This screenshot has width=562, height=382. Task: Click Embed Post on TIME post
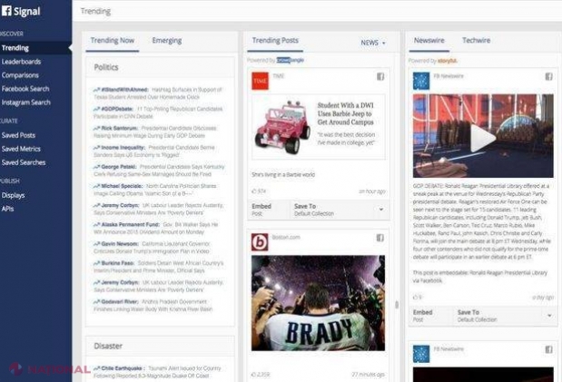[x=261, y=210]
